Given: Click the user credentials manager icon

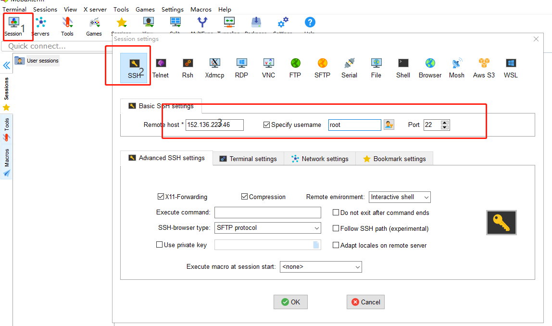Looking at the screenshot, I should pyautogui.click(x=389, y=125).
